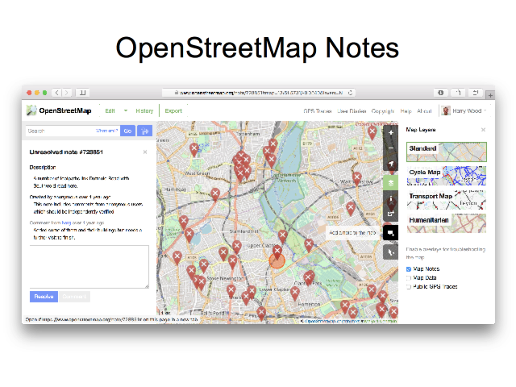Viewport: 516px width, 387px height.
Task: Show my location on the map
Action: (x=390, y=164)
